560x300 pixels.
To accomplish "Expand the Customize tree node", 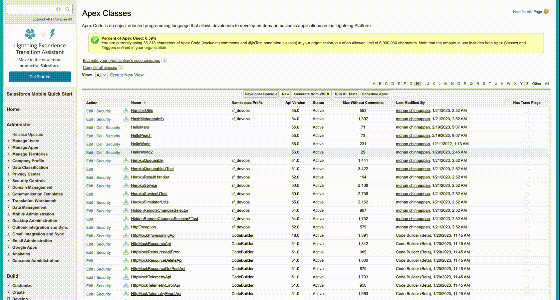I will 9,286.
